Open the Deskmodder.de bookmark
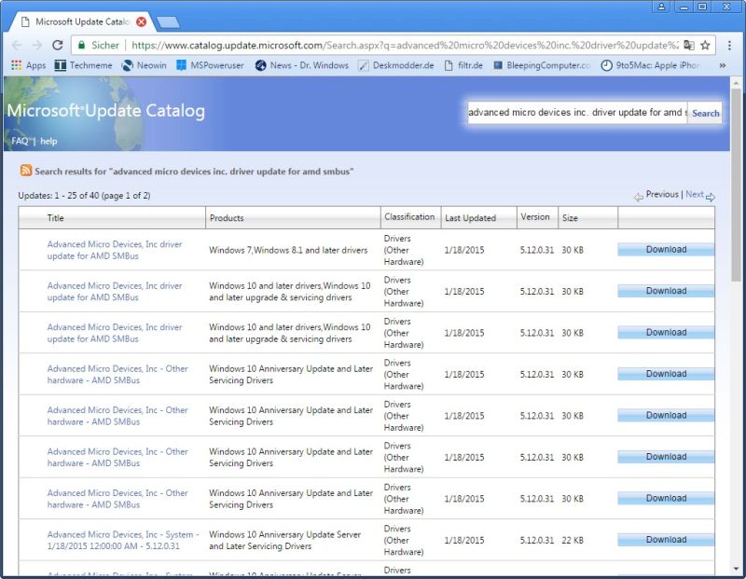Image resolution: width=746 pixels, height=579 pixels. click(395, 65)
